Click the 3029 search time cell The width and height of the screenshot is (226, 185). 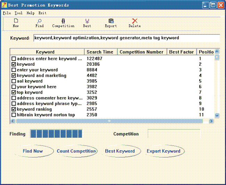92,98
